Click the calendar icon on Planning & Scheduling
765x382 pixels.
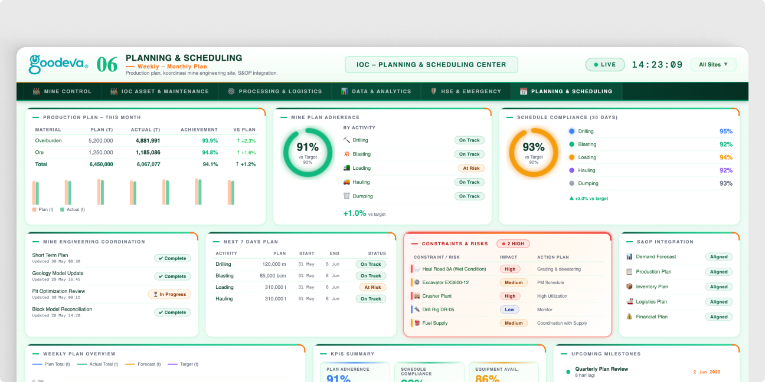[x=523, y=91]
